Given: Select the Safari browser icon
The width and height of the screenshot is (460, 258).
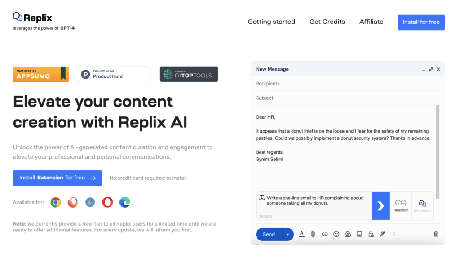Looking at the screenshot, I should click(x=90, y=202).
